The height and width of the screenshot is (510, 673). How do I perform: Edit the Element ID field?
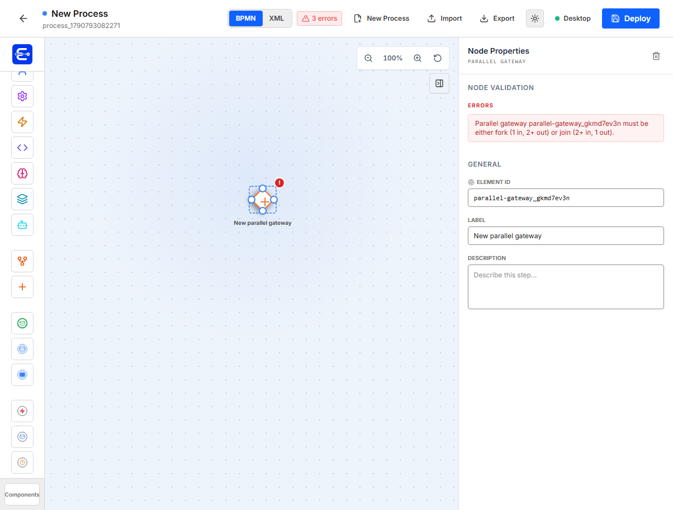566,198
